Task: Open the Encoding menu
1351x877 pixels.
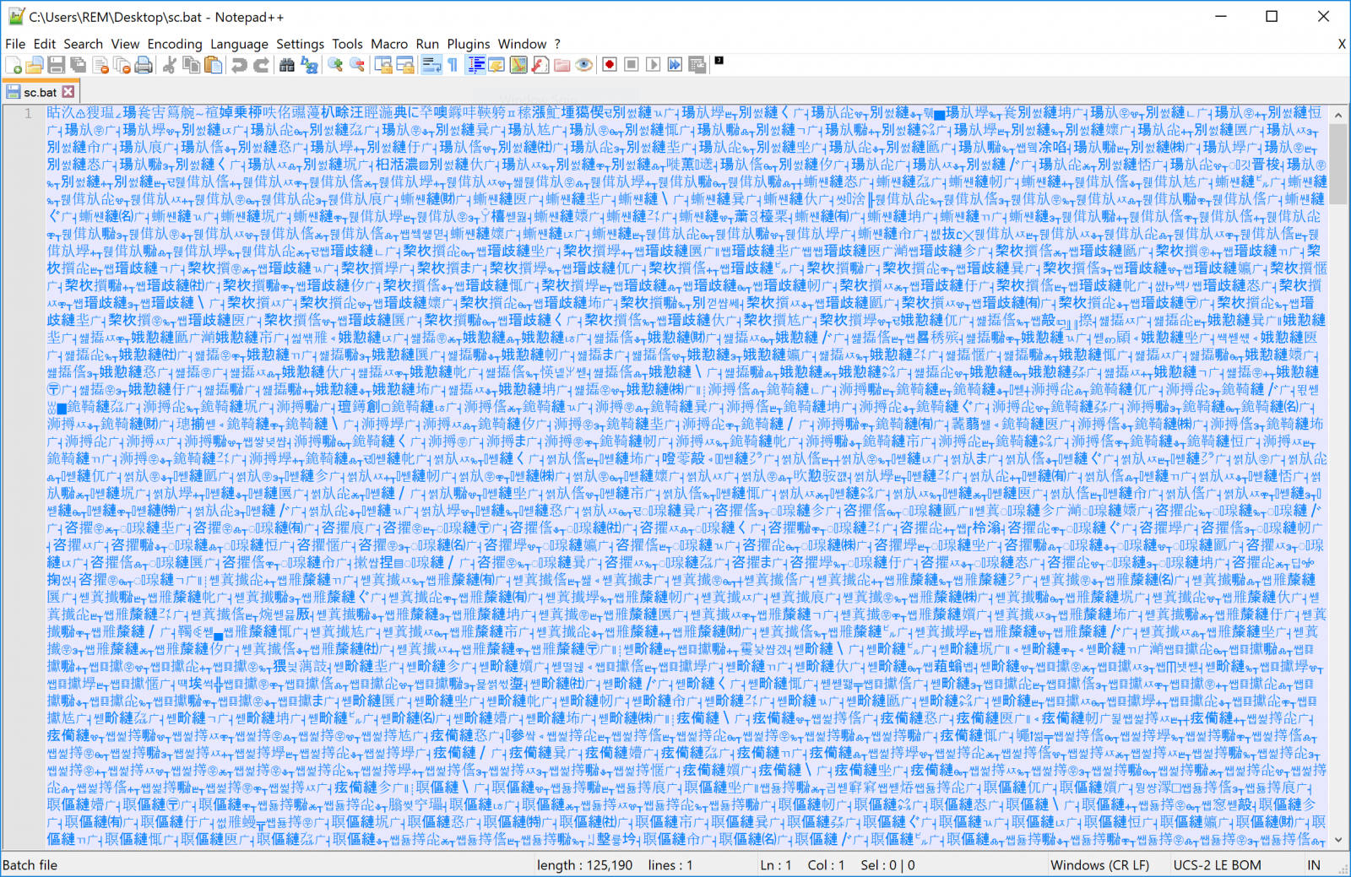Action: (x=175, y=44)
